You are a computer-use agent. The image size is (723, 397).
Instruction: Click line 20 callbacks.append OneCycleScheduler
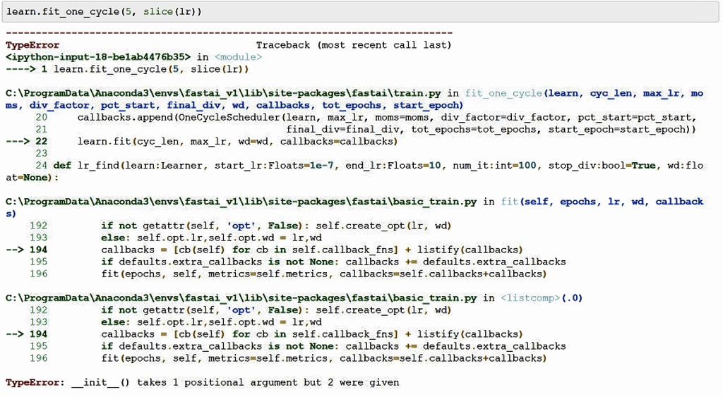point(386,117)
